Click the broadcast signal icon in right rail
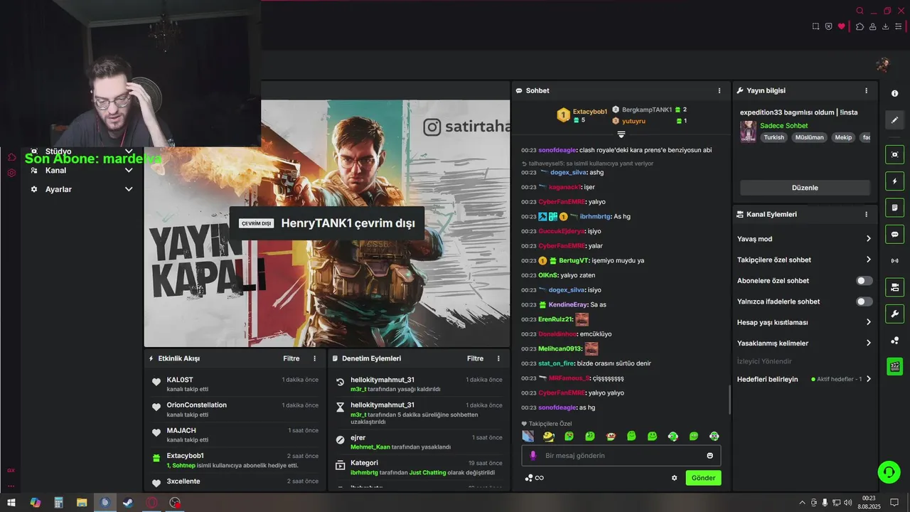Viewport: 910px width, 512px height. 894,260
